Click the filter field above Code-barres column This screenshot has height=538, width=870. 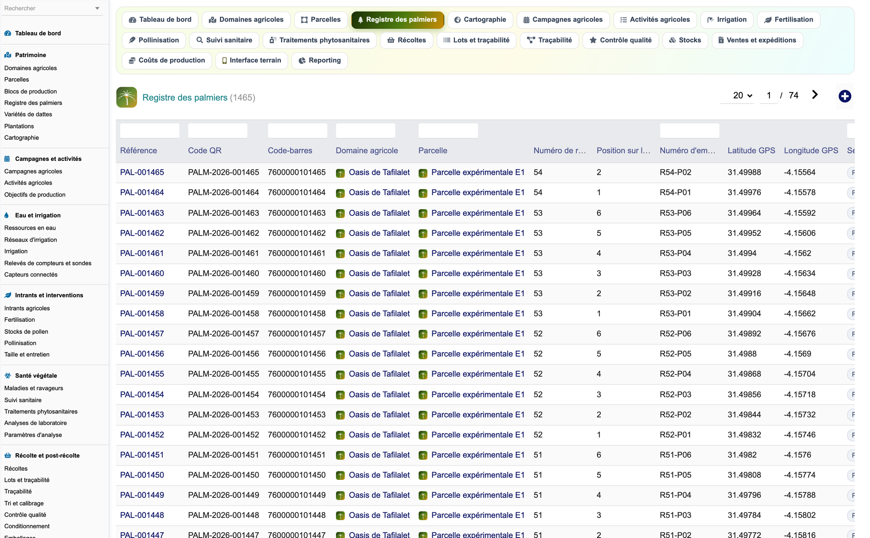tap(298, 130)
